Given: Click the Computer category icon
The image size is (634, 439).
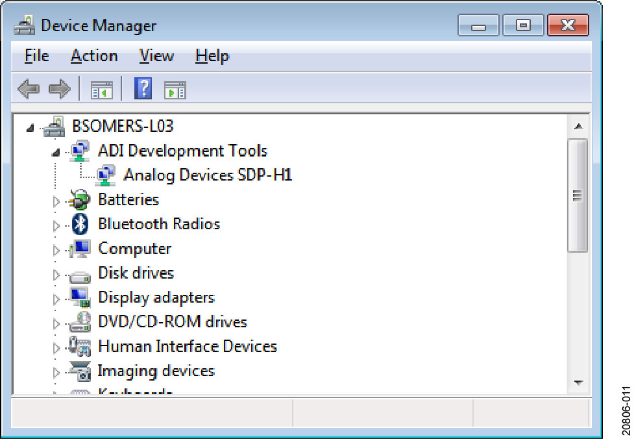Looking at the screenshot, I should (80, 249).
